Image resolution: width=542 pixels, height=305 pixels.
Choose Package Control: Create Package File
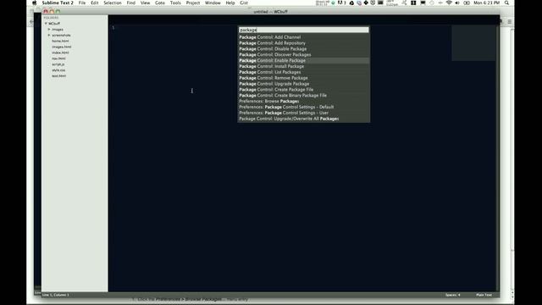(x=303, y=90)
